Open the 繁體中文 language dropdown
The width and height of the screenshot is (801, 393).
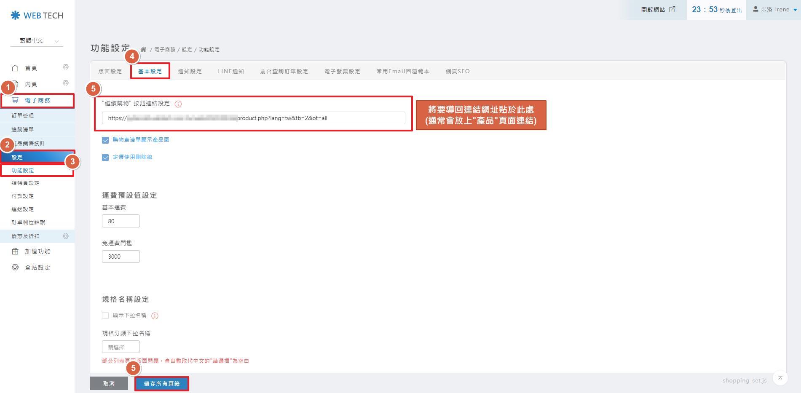[37, 41]
